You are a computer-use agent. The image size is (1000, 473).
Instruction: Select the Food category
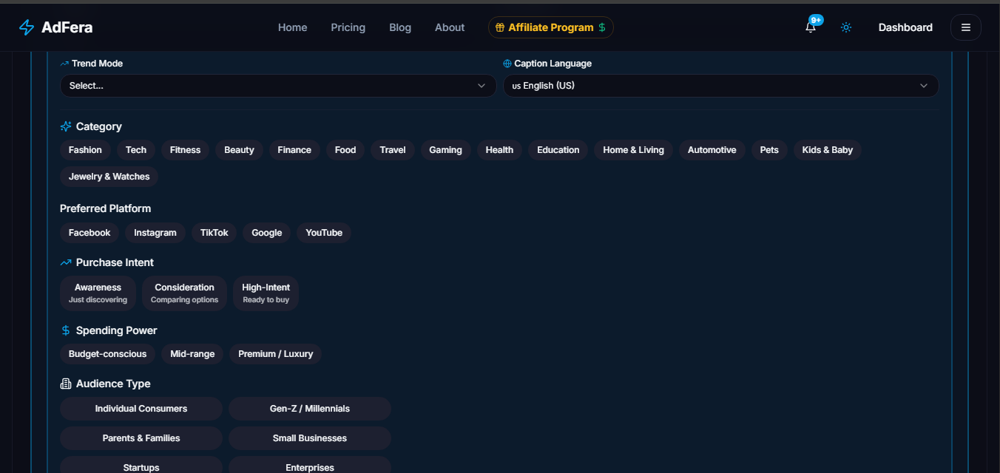tap(345, 150)
